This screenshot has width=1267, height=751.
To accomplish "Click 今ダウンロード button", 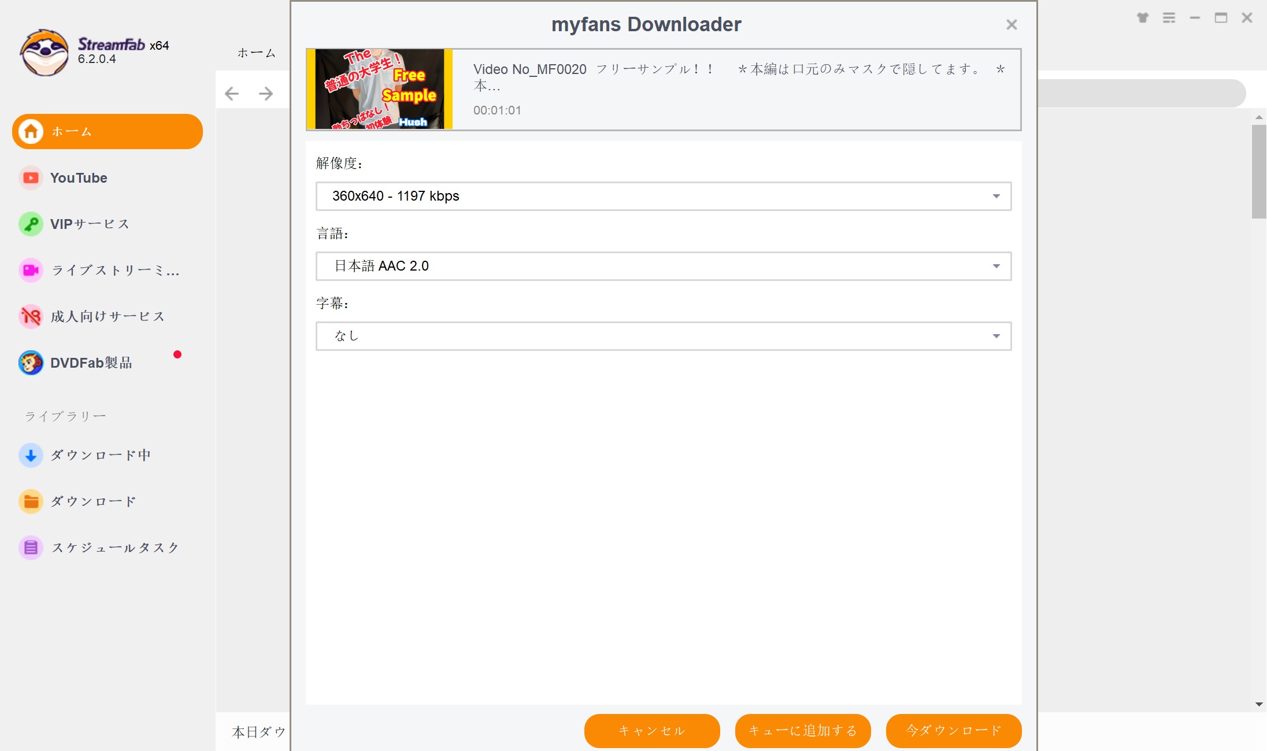I will click(x=954, y=731).
